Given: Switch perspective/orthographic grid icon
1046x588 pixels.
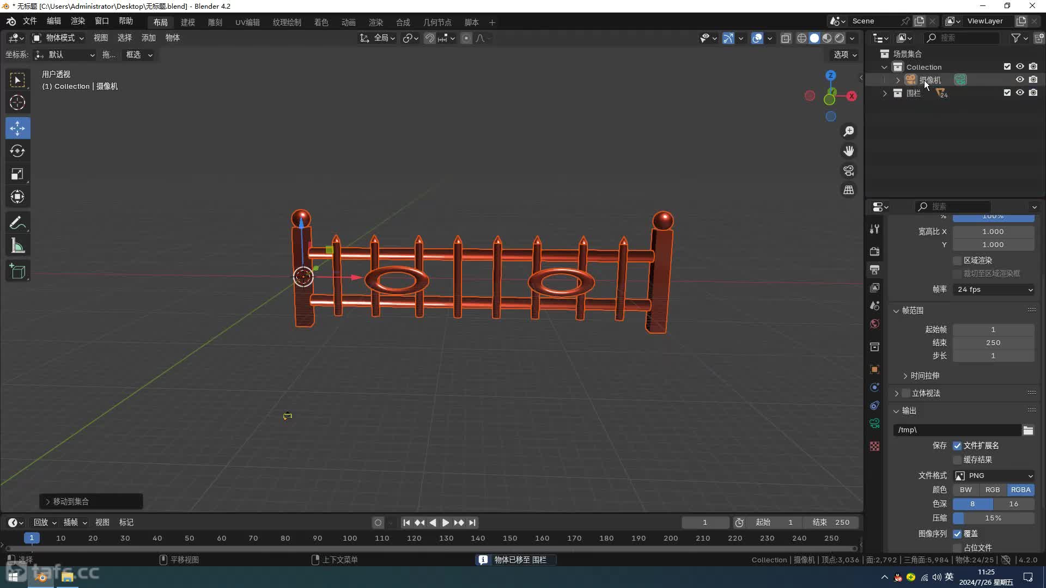Looking at the screenshot, I should pyautogui.click(x=849, y=190).
